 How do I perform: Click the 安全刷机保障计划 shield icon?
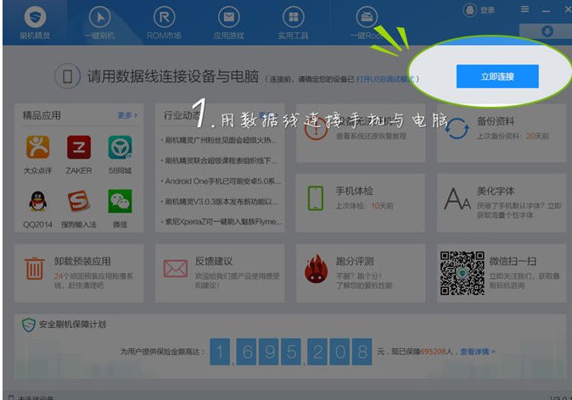point(29,325)
